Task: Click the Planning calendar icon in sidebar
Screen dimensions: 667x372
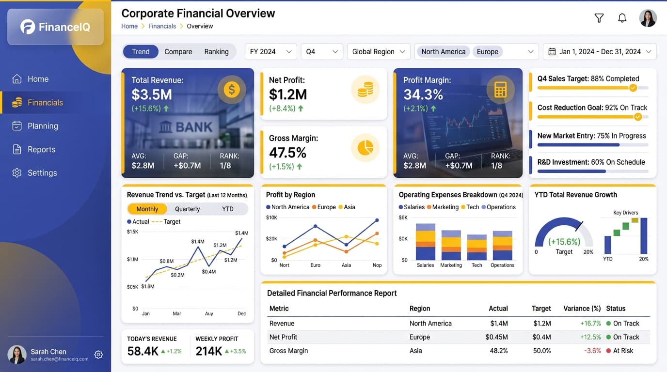Action: click(x=17, y=126)
